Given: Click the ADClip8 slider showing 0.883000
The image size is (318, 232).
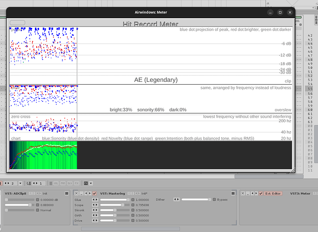Looking at the screenshot, I should coord(20,205).
